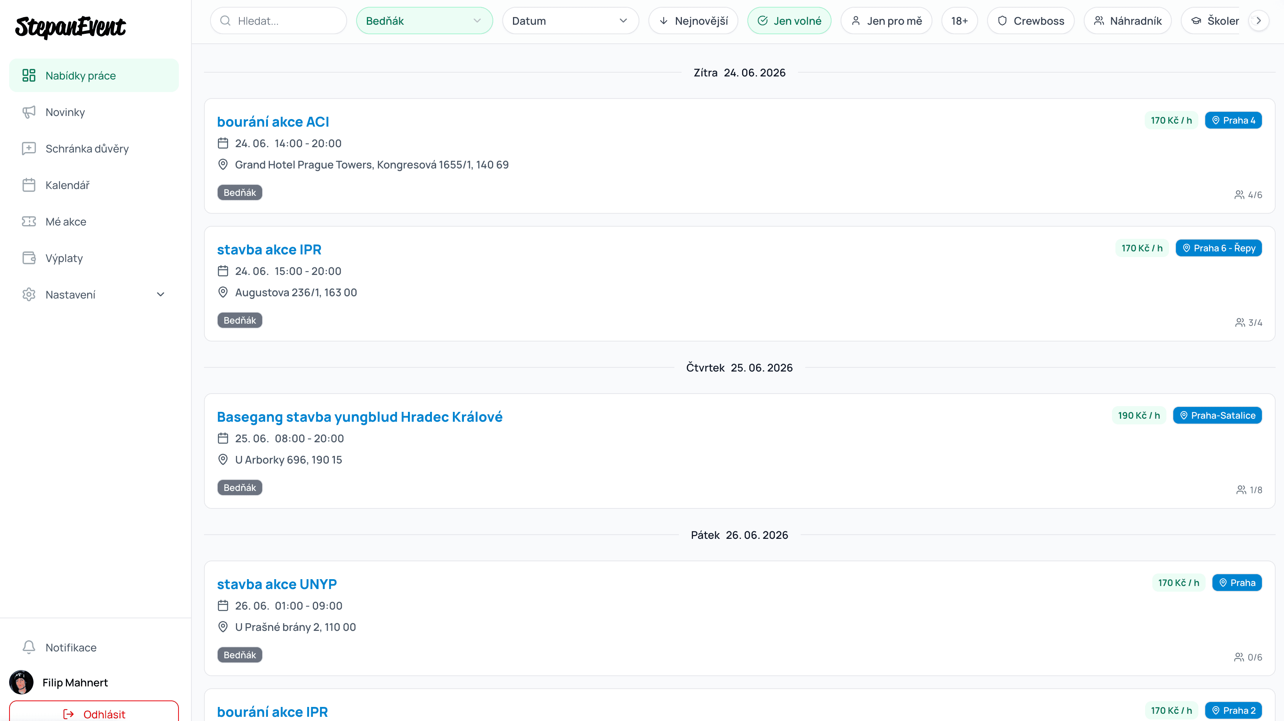Click the pin icon beside U Arborky 696

[x=223, y=460]
